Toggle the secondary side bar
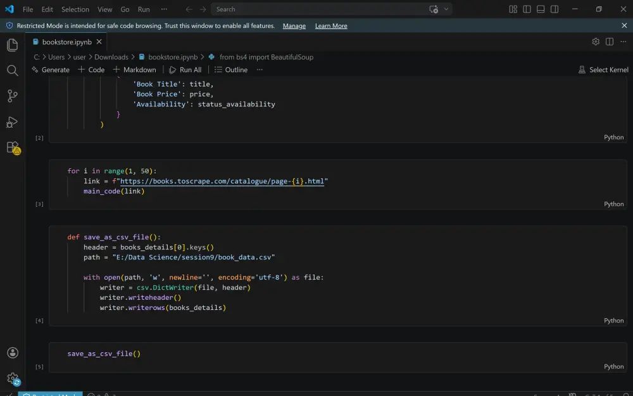 coord(555,9)
